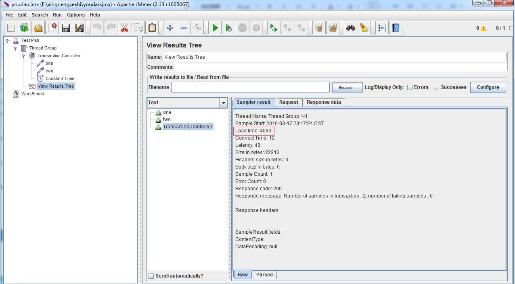
Task: Collapse all nodes with minus icon
Action: coord(183,28)
